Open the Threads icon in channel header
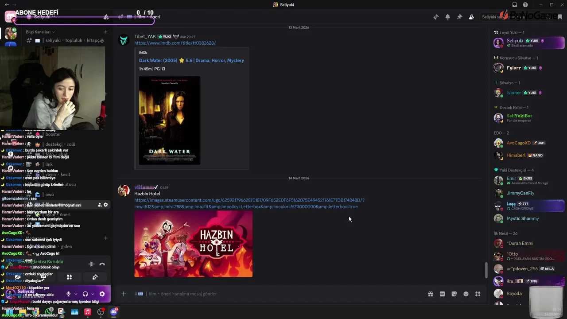This screenshot has width=567, height=319. [436, 17]
